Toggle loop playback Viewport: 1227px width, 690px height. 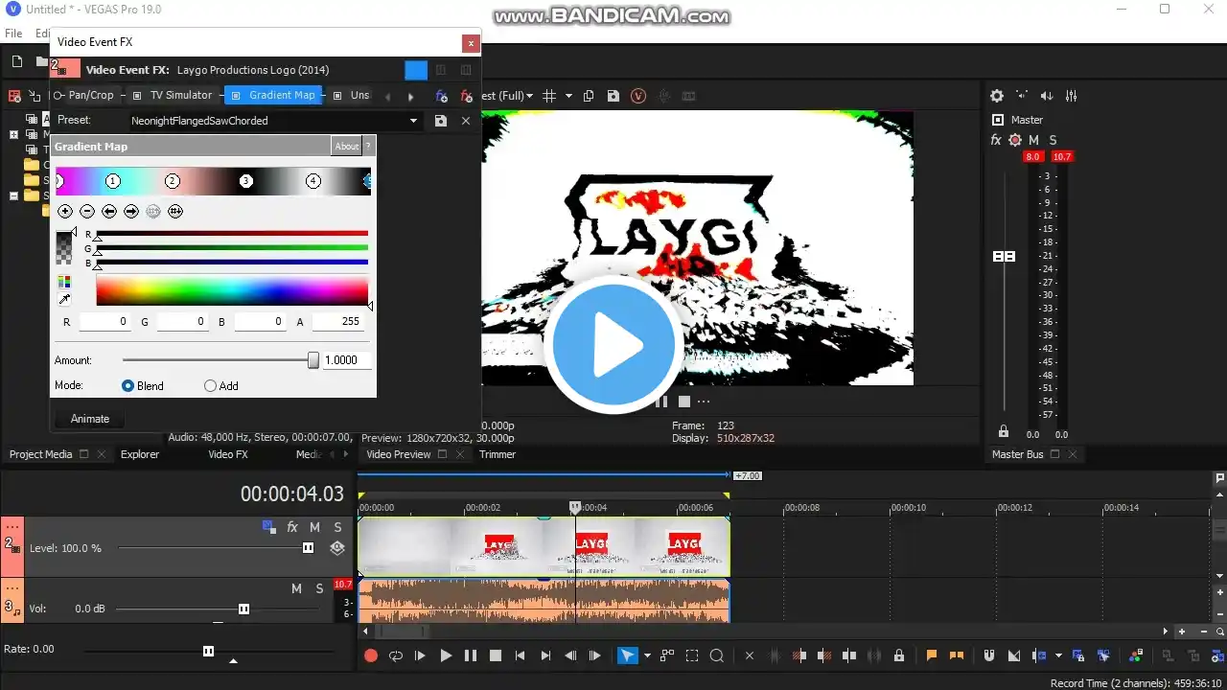(x=395, y=655)
